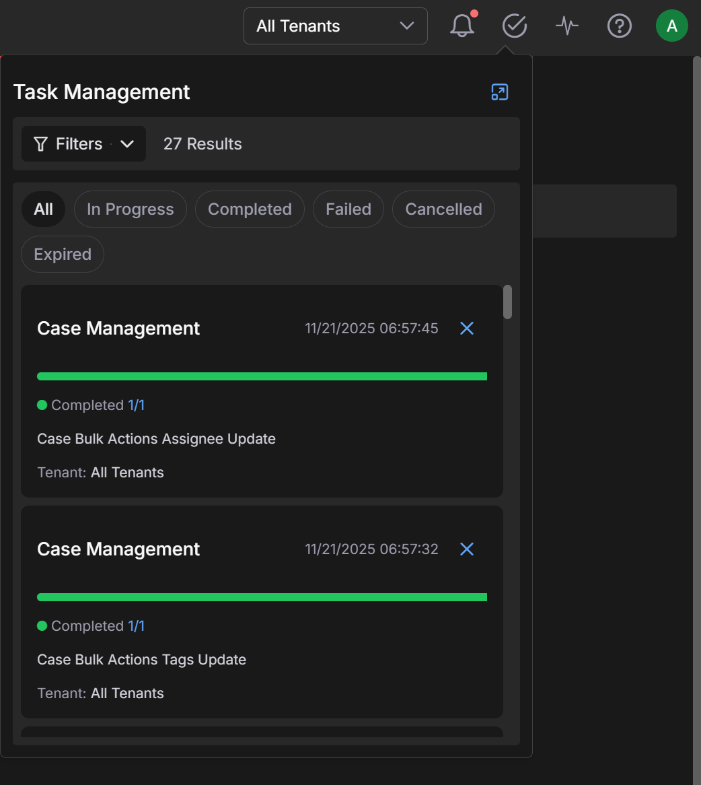701x785 pixels.
Task: Click the green user avatar A
Action: (671, 26)
